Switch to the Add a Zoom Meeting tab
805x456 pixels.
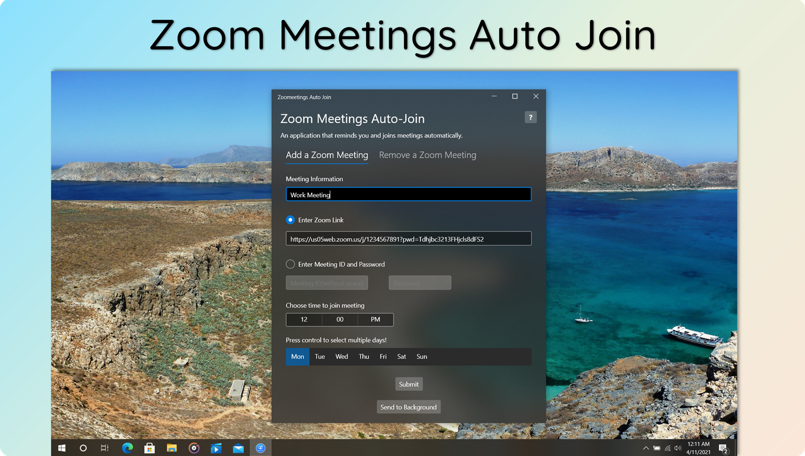(327, 155)
